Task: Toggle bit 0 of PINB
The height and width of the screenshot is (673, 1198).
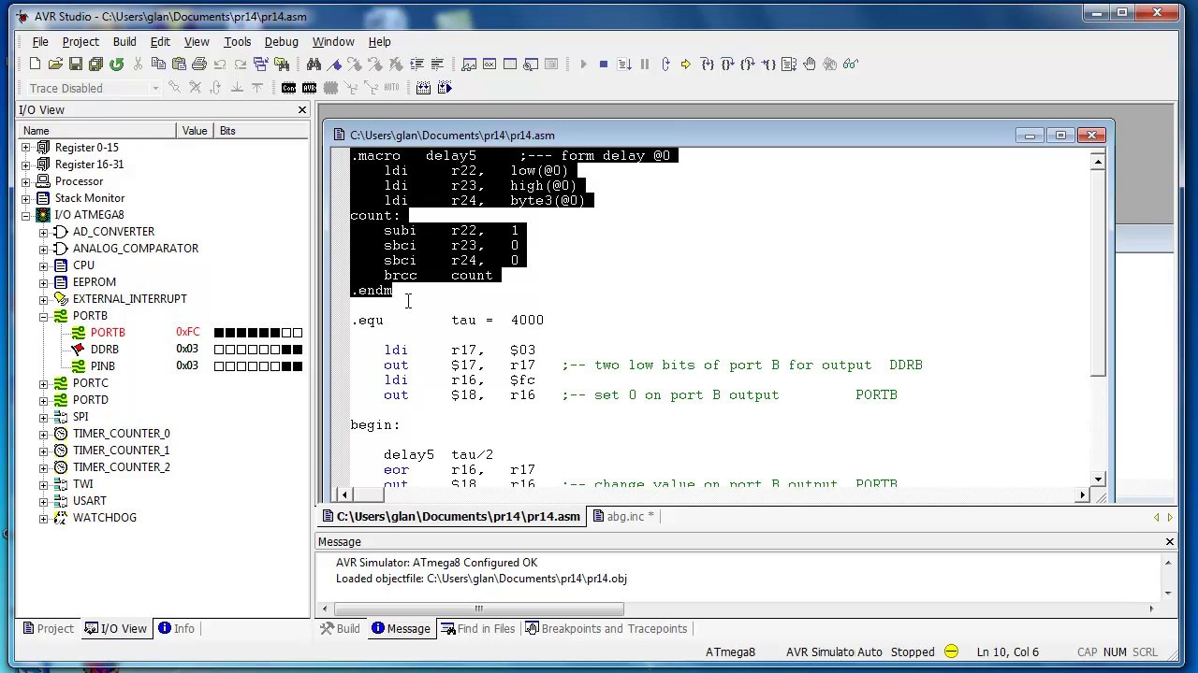Action: point(298,366)
